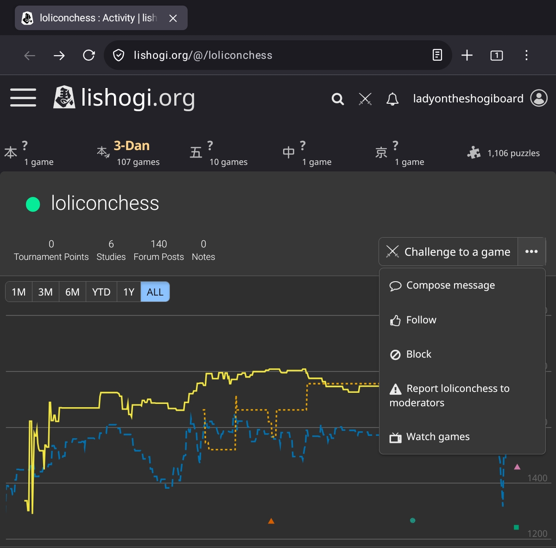The height and width of the screenshot is (548, 556).
Task: View the 0 Notes
Action: pyautogui.click(x=203, y=250)
